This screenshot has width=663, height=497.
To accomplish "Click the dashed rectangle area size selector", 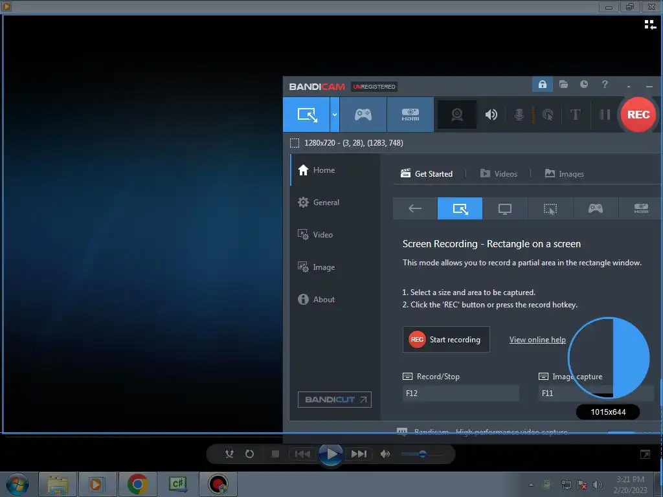I will point(295,143).
